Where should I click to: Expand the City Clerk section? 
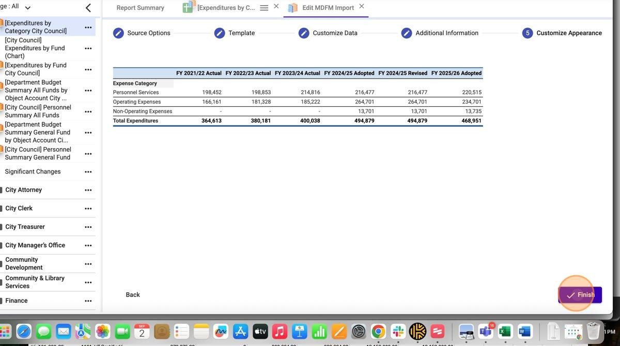click(19, 208)
